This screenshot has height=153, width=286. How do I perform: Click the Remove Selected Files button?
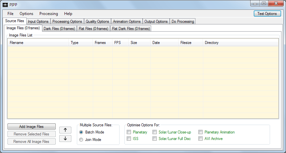[x=31, y=134]
